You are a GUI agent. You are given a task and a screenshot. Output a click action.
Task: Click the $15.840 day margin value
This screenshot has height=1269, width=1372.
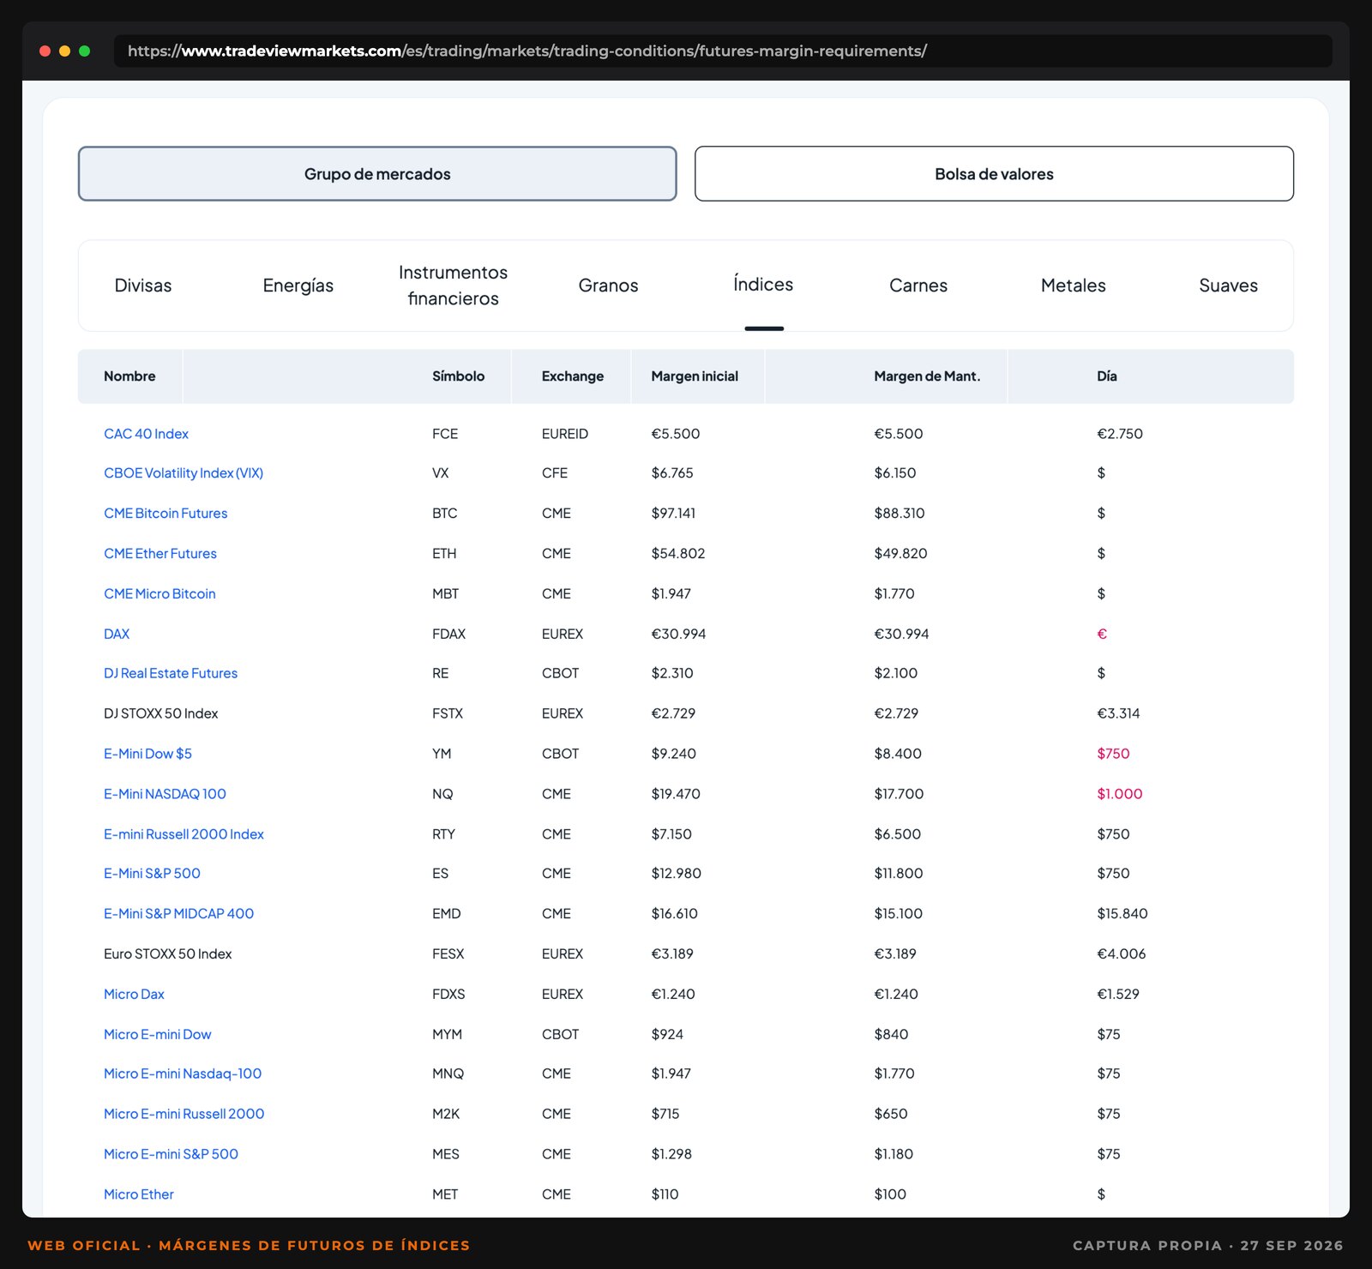tap(1122, 914)
